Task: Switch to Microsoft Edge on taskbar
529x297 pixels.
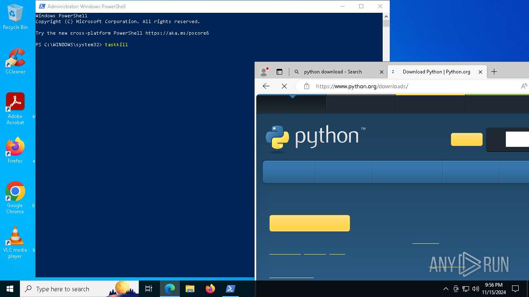Action: [x=170, y=289]
